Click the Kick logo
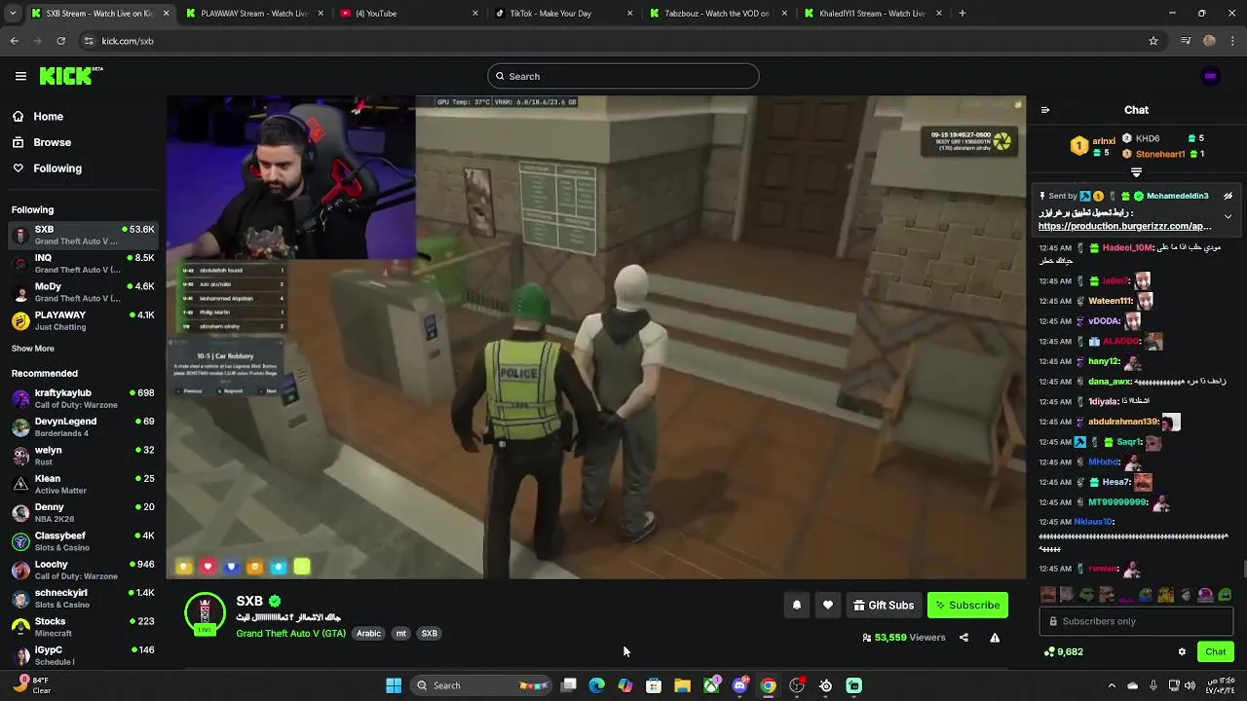The image size is (1247, 701). coord(71,76)
